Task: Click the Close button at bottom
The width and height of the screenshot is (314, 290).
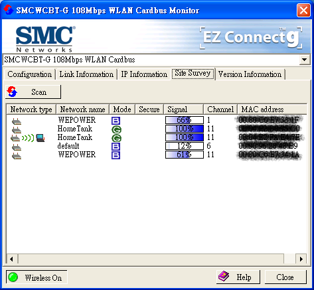Action: click(x=285, y=277)
